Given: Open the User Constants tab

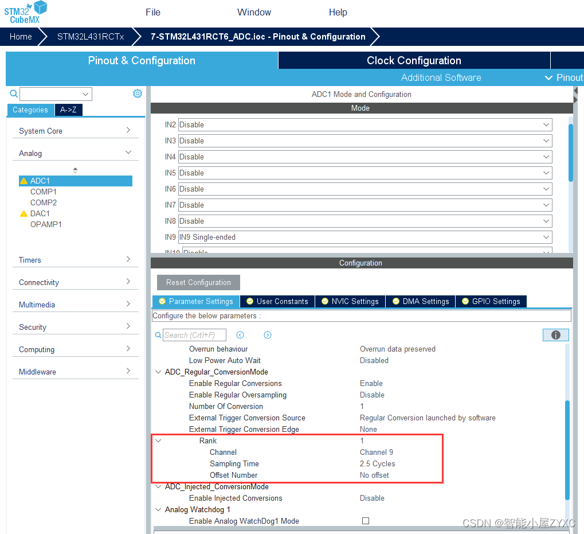Looking at the screenshot, I should (x=277, y=301).
